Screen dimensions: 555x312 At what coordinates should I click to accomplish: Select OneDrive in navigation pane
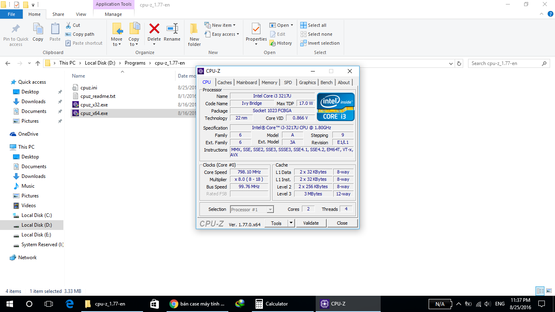[28, 134]
